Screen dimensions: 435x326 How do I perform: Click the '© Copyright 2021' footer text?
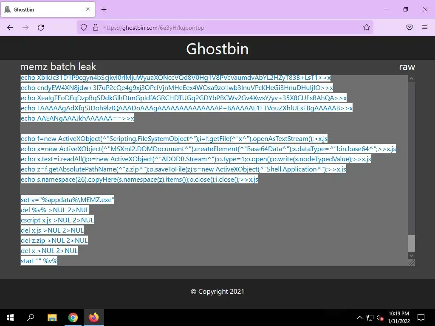217,292
